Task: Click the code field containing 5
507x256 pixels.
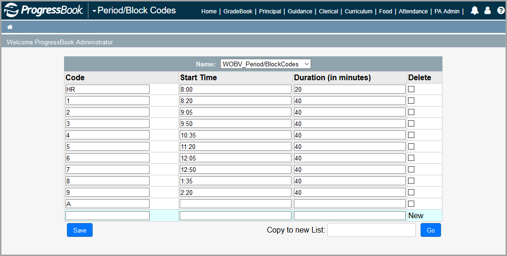Action: 108,147
